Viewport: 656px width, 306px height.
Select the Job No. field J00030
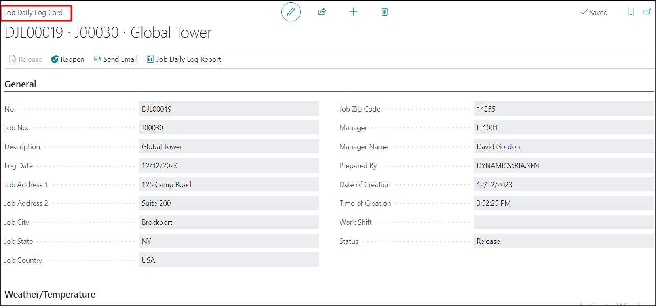point(229,128)
